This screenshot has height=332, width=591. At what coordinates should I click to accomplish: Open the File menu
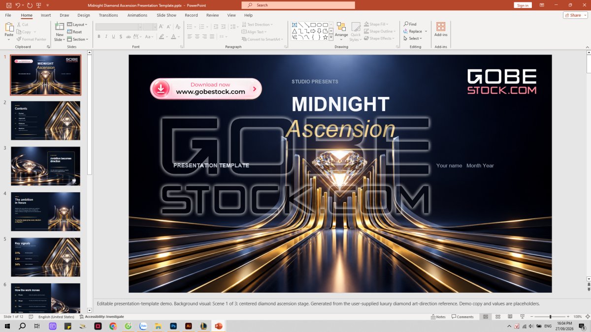8,15
